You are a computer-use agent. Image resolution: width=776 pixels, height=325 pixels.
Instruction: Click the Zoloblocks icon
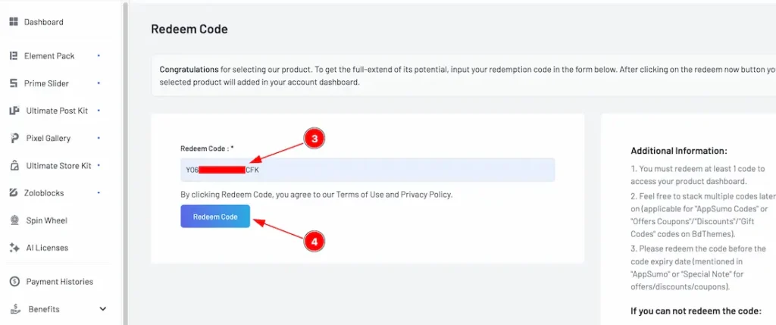point(14,193)
